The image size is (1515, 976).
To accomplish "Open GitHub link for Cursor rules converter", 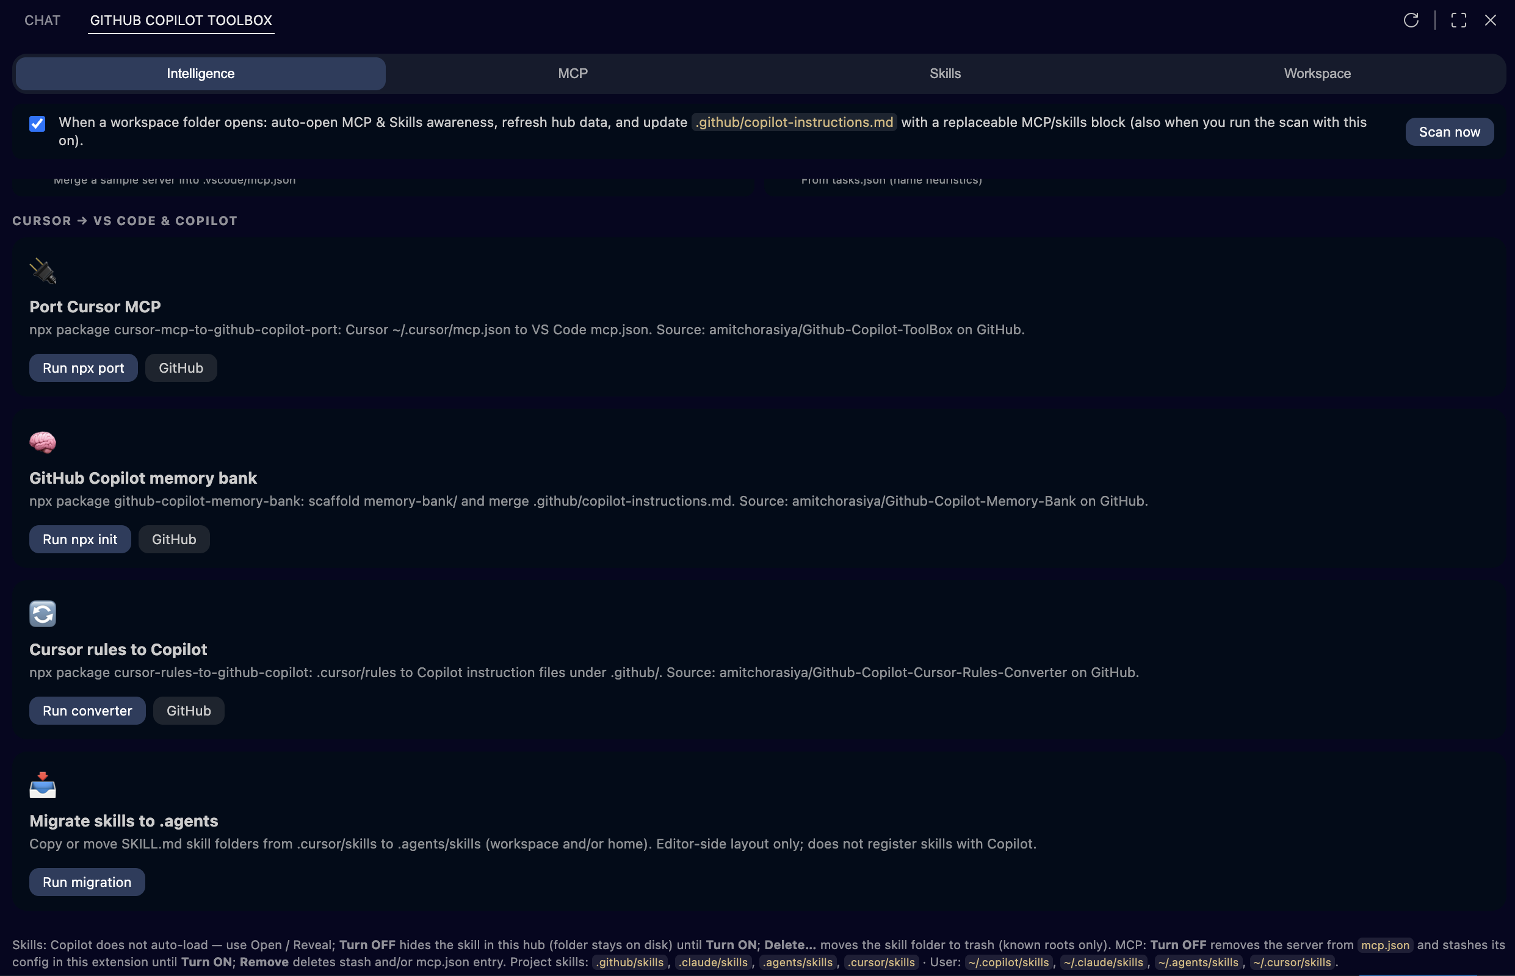I will (189, 711).
